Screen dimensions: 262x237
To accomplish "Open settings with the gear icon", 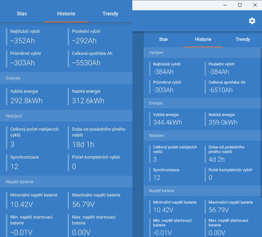I will [x=252, y=21].
